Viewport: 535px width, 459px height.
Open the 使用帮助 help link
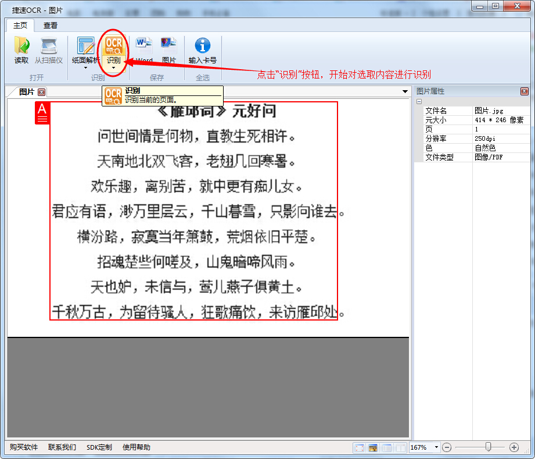[x=137, y=447]
